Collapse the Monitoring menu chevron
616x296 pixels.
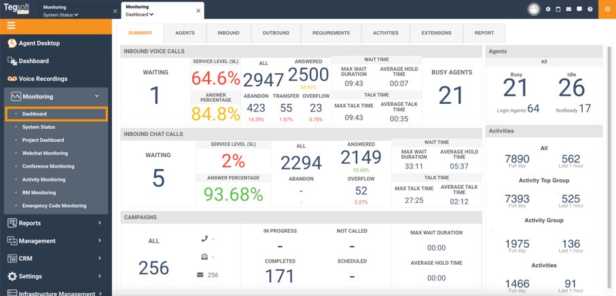[x=96, y=96]
